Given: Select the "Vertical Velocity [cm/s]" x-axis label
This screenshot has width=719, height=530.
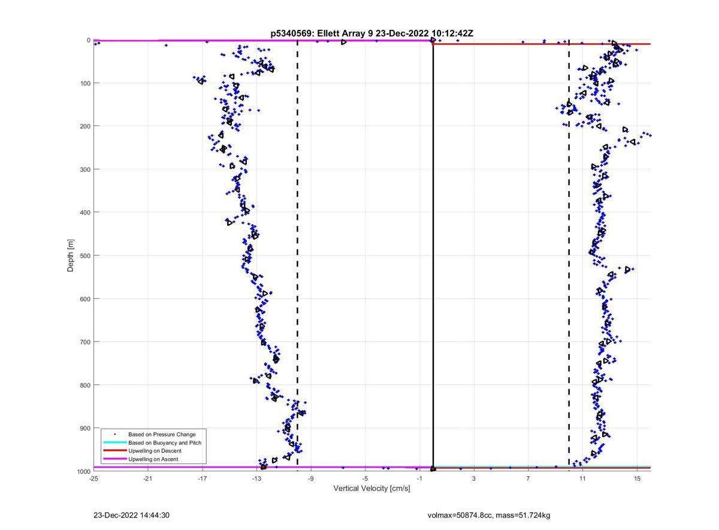Looking at the screenshot, I should (x=372, y=489).
